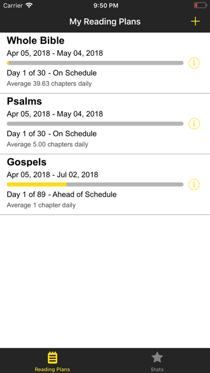Open the Psalms plan title

pos(24,102)
